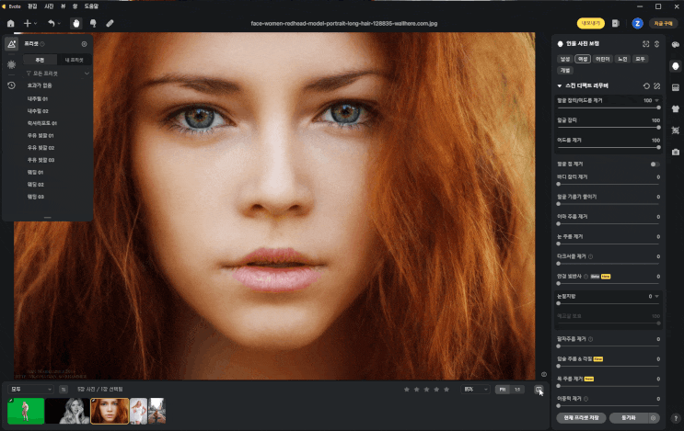Viewport: 684px width, 431px height.
Task: Go to the Home screen icon
Action: pyautogui.click(x=11, y=24)
